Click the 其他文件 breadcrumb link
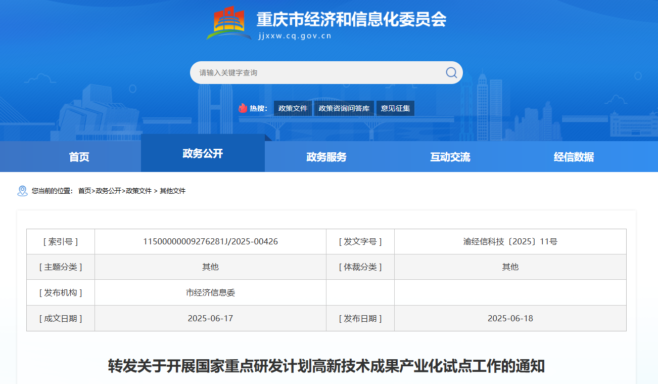This screenshot has width=658, height=384. coord(172,191)
